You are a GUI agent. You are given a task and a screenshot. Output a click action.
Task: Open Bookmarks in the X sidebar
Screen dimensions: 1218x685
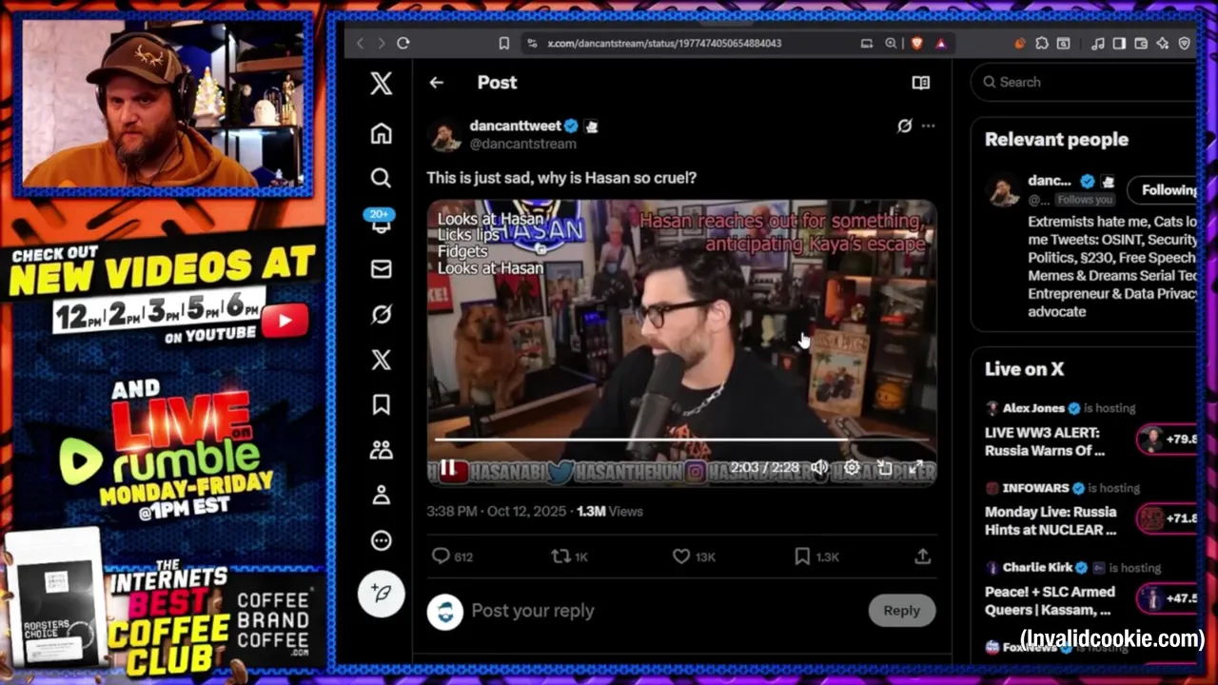click(382, 404)
